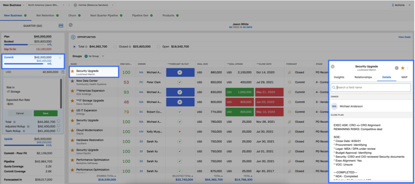Image resolution: width=415 pixels, height=184 pixels.
Task: Click the Actions button
Action: tap(399, 5)
